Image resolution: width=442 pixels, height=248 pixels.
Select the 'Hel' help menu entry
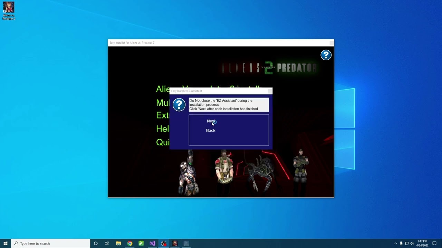[163, 129]
